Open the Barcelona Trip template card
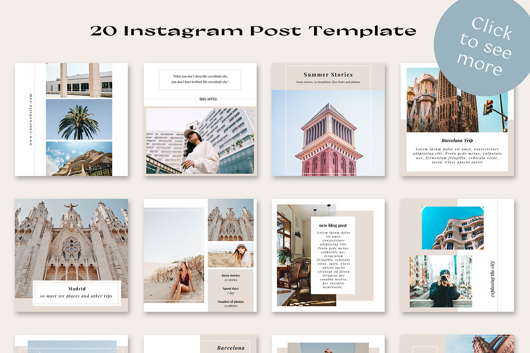Viewport: 530px width, 353px height. coord(457,120)
